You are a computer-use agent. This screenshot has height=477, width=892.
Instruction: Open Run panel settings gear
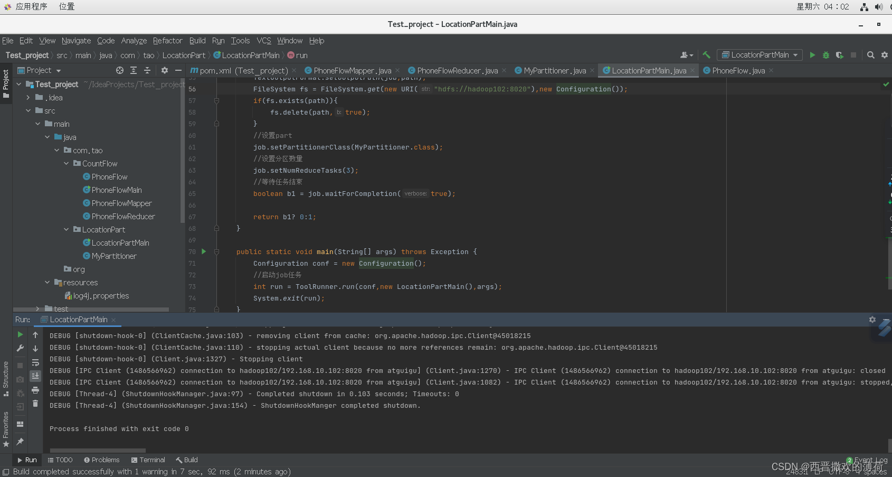point(872,320)
